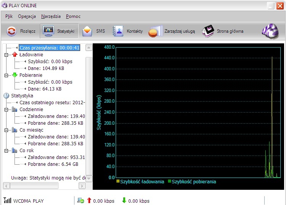Click the horizontal scroll right arrow
The height and width of the screenshot is (205, 286).
click(82, 186)
